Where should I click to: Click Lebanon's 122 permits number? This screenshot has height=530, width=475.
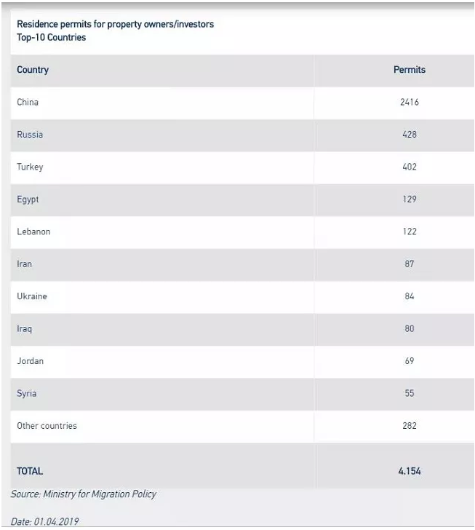[x=410, y=232]
